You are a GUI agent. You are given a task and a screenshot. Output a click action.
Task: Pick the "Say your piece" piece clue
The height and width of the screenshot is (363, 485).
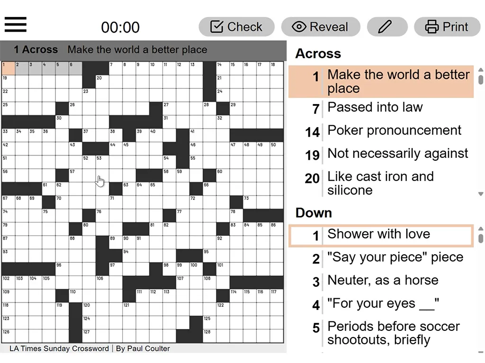[381, 258]
